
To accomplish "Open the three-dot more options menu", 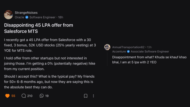I will tap(93, 96).
